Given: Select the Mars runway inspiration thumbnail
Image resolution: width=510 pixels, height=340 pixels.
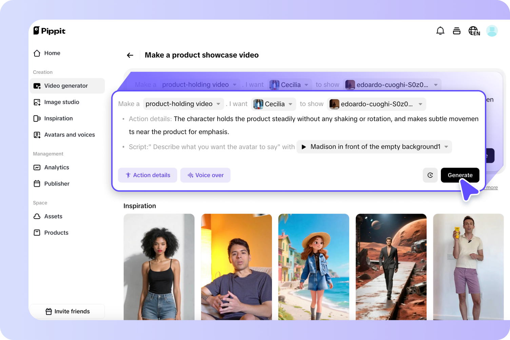Looking at the screenshot, I should tap(391, 267).
